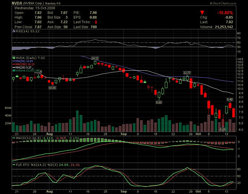Click the 6.28 low price marker
The image size is (248, 194).
click(x=223, y=129)
